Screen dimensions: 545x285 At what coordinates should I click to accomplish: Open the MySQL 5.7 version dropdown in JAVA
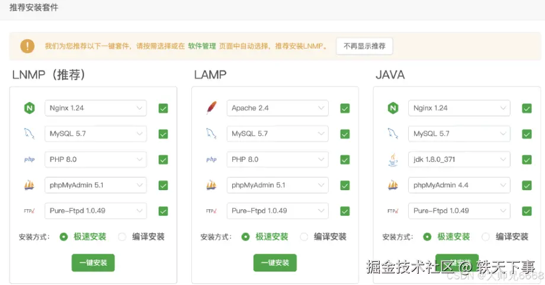click(x=459, y=134)
